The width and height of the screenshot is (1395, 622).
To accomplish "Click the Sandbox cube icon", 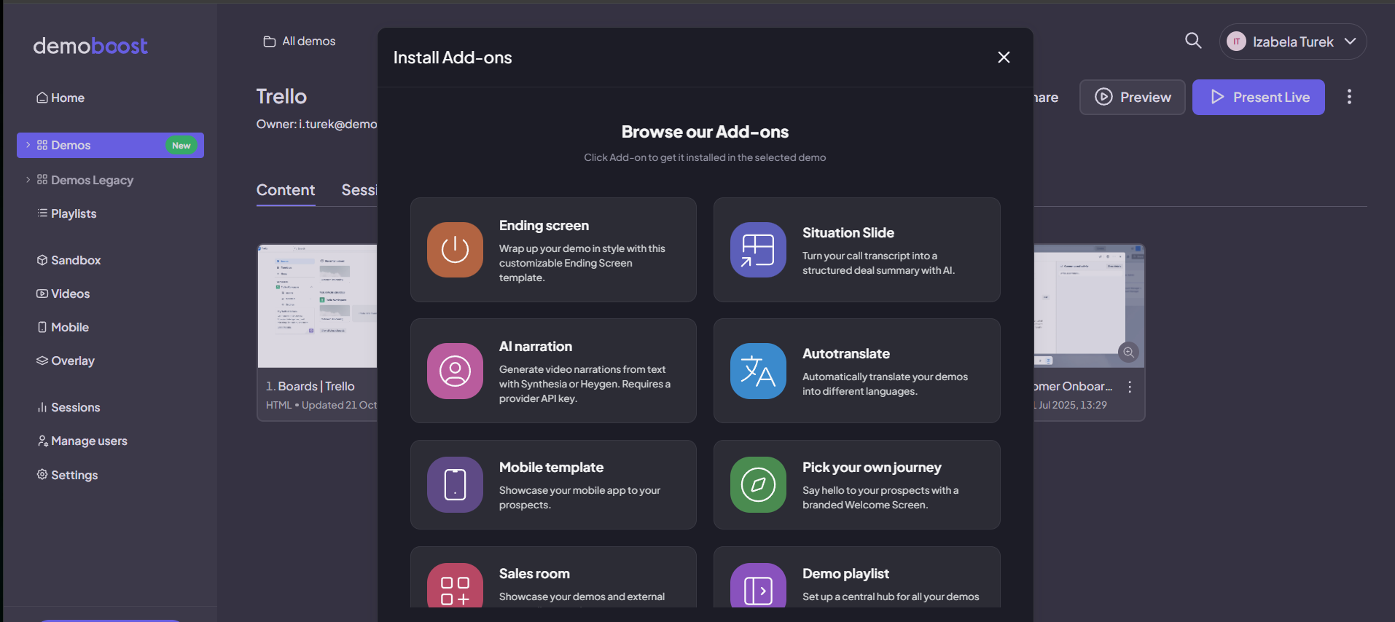I will [42, 260].
